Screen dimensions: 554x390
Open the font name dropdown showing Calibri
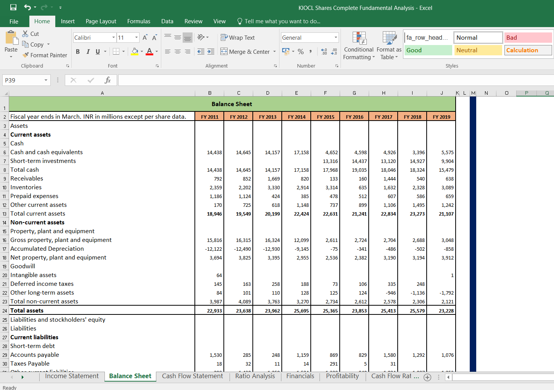pyautogui.click(x=114, y=37)
